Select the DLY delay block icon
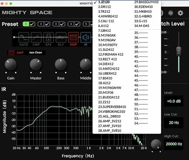 click(61, 37)
